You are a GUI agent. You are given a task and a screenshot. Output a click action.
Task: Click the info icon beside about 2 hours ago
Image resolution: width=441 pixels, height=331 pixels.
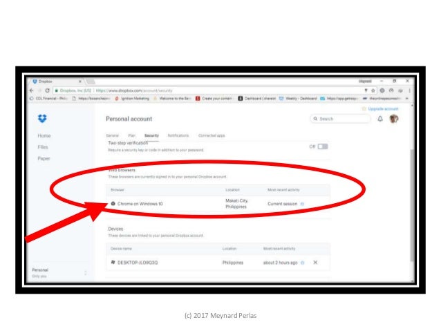coord(303,263)
